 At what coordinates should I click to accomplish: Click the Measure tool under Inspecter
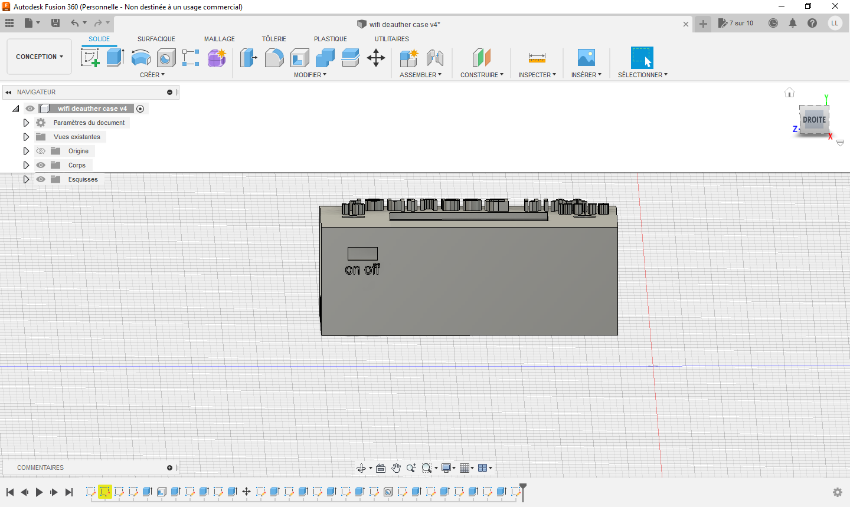[x=537, y=58]
